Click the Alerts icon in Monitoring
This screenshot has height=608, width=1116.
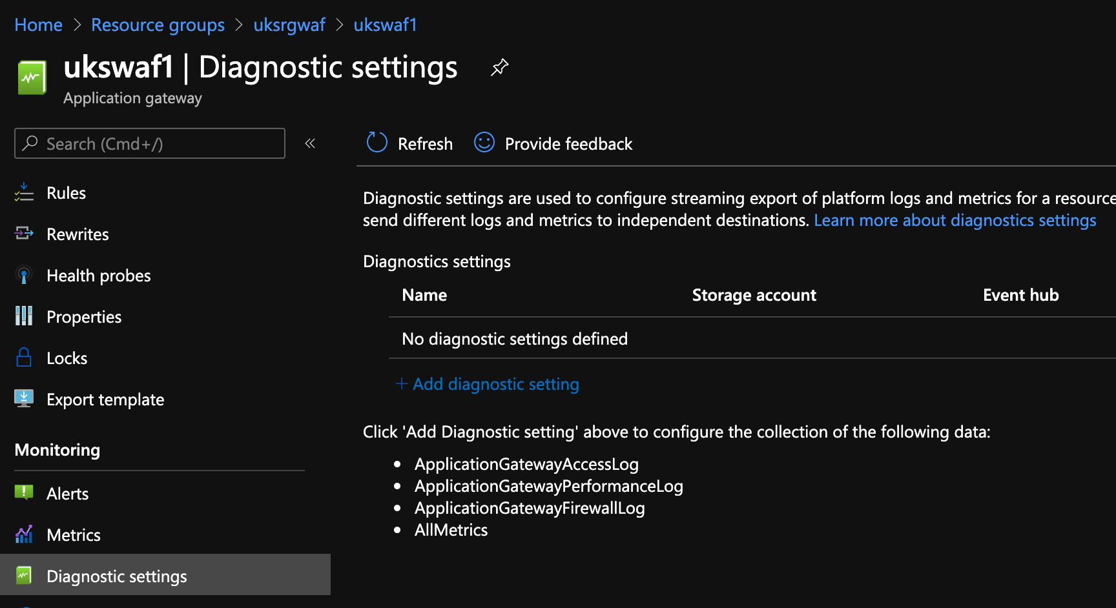[24, 493]
